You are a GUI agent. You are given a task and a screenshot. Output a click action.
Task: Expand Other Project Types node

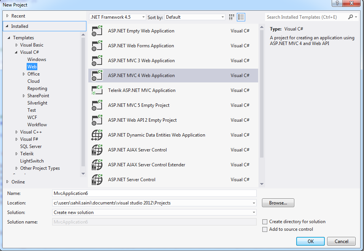(16, 168)
